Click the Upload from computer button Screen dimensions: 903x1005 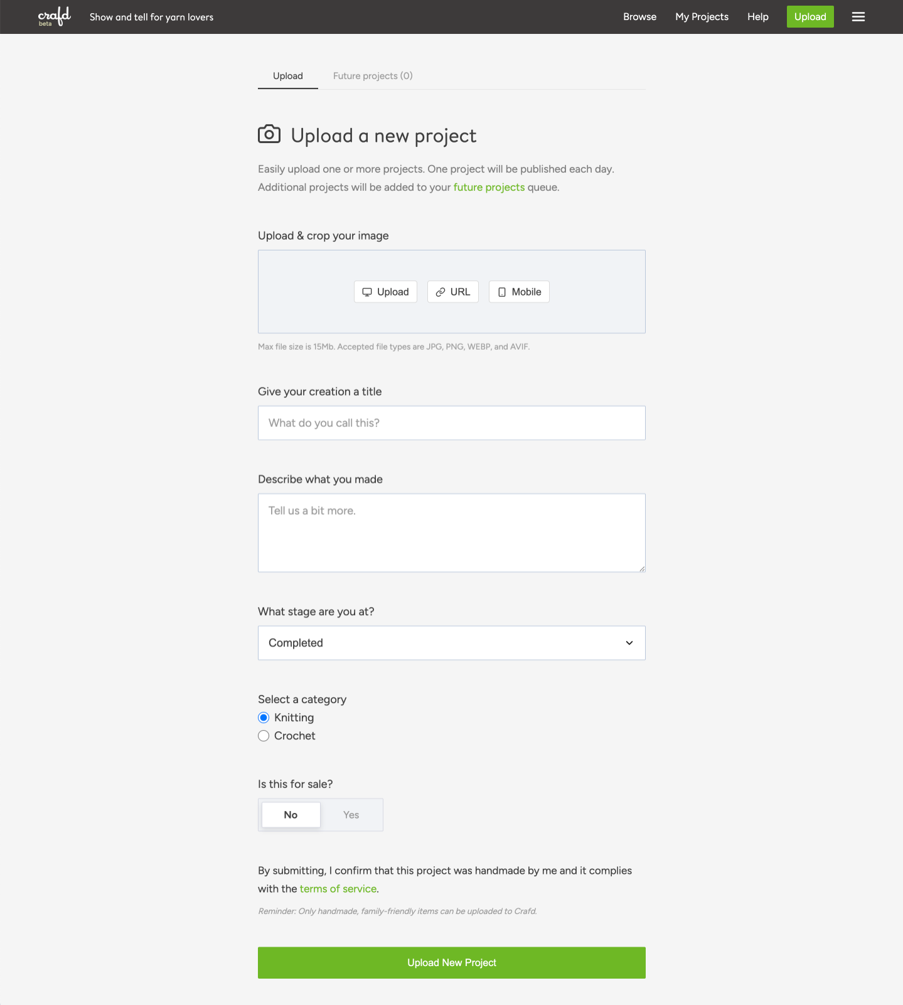[385, 292]
